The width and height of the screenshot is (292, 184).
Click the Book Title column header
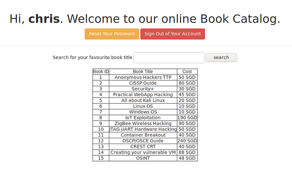[x=143, y=72]
